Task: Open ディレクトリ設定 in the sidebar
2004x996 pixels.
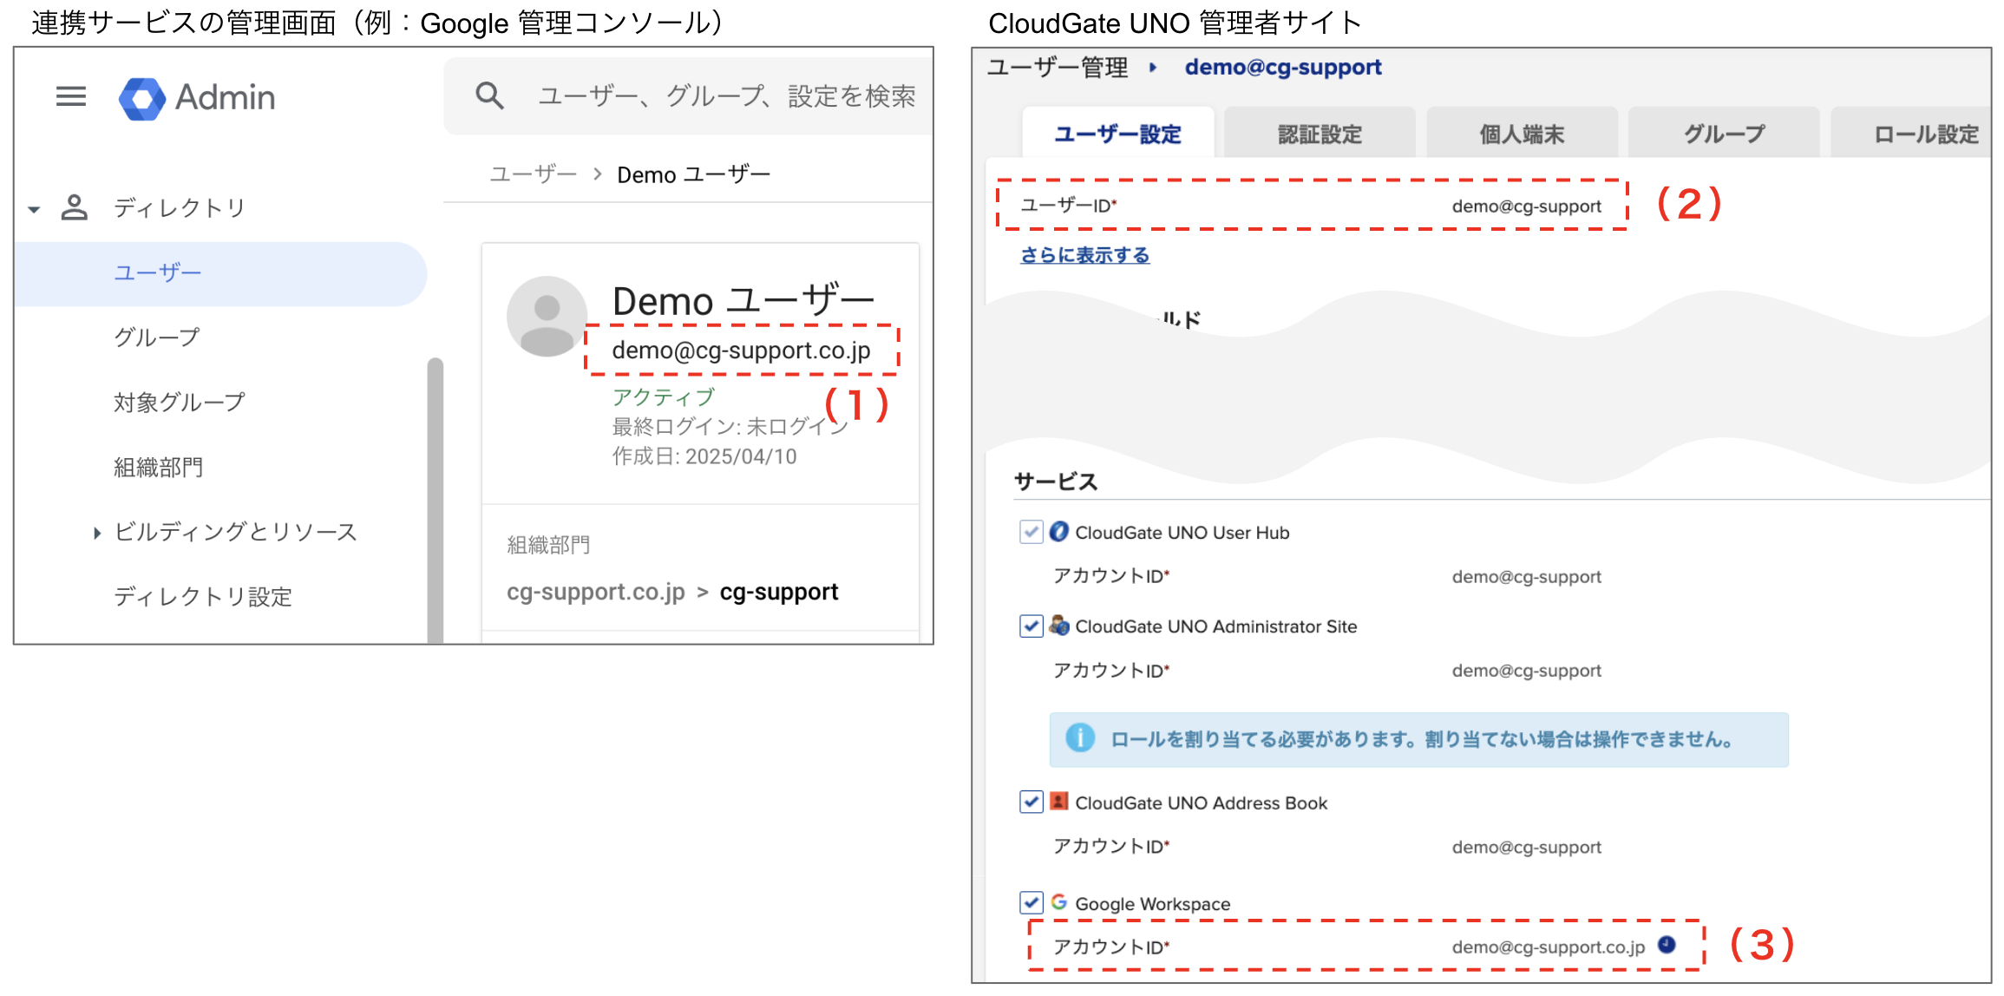Action: point(203,596)
